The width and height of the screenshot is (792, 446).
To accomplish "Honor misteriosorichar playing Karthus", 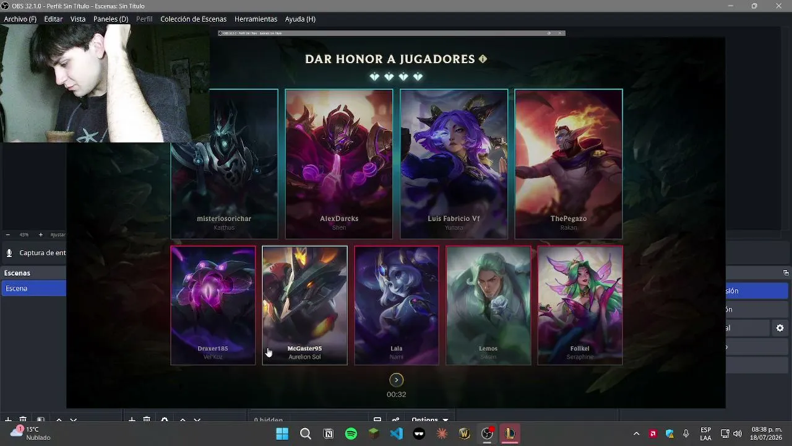I will tap(224, 164).
